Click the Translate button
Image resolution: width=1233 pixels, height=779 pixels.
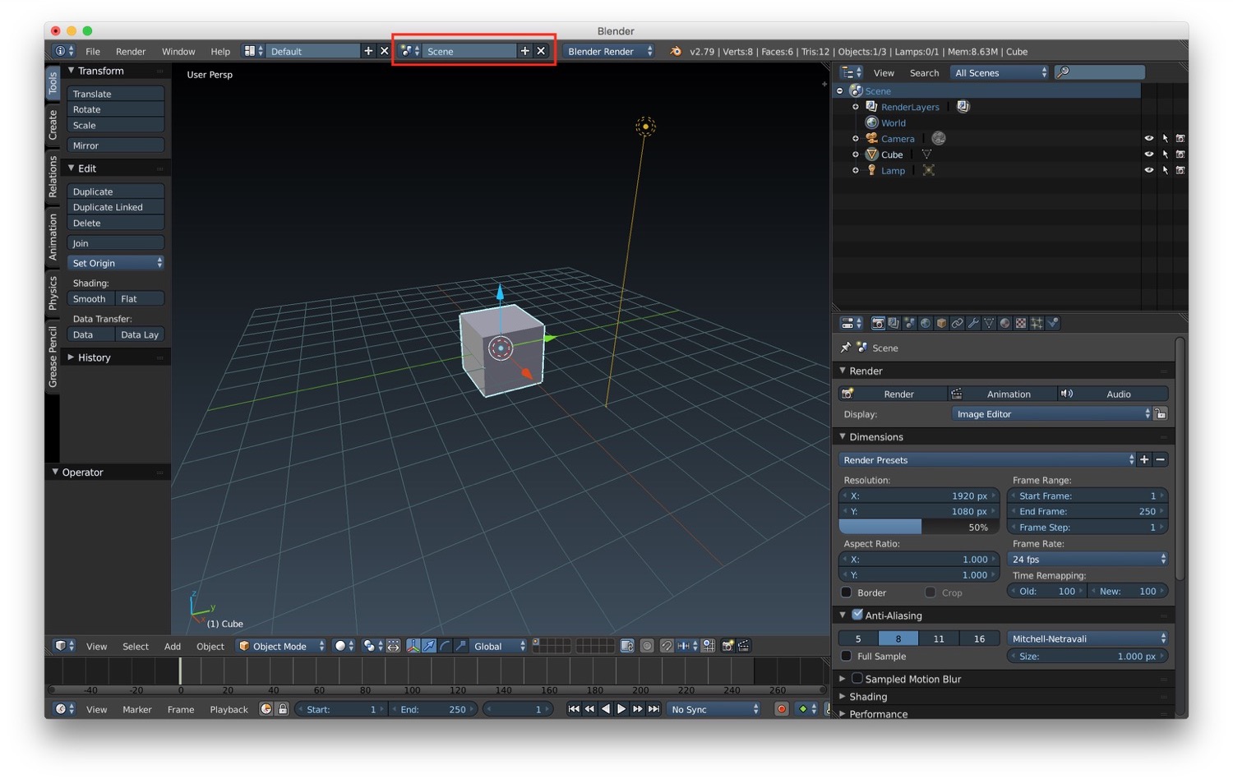tap(115, 94)
